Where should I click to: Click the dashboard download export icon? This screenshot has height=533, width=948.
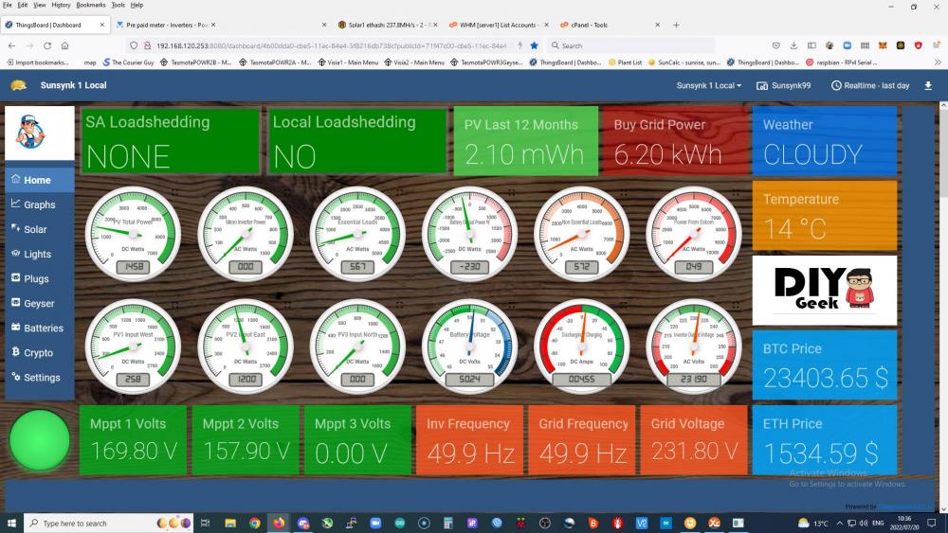(928, 86)
